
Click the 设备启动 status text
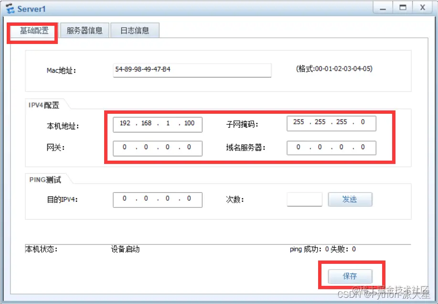pos(125,249)
